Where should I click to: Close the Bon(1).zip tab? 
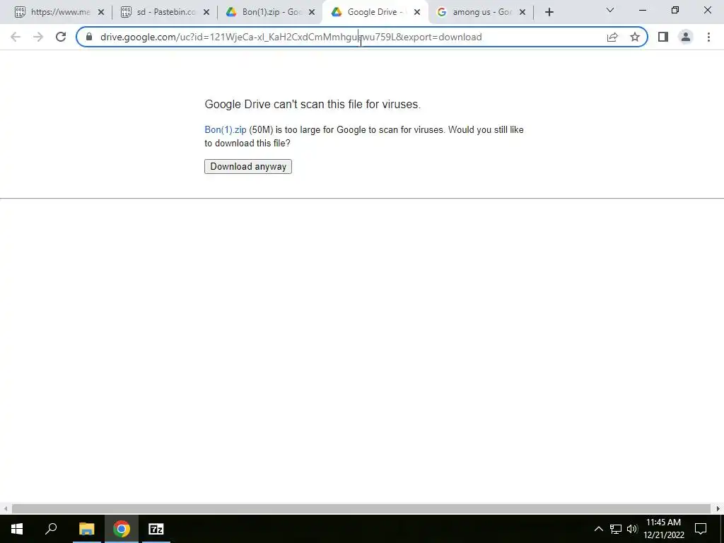click(312, 12)
